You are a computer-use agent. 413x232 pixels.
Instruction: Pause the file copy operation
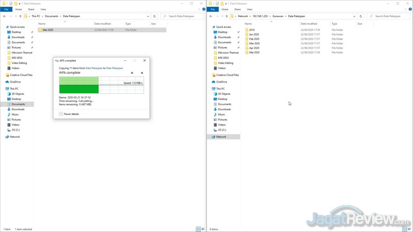click(132, 73)
